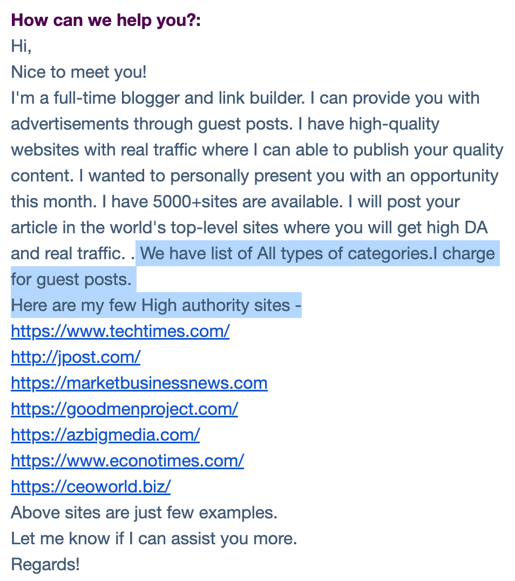The width and height of the screenshot is (515, 581).
Task: Follow the goodmenproject.com link
Action: click(125, 409)
